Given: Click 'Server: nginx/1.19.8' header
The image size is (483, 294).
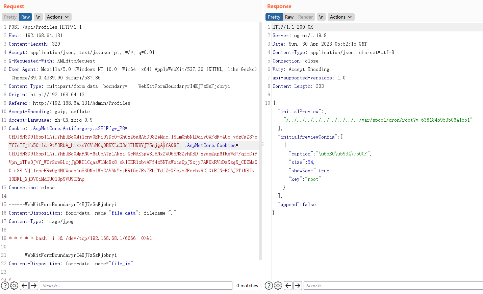Looking at the screenshot, I should coord(300,35).
